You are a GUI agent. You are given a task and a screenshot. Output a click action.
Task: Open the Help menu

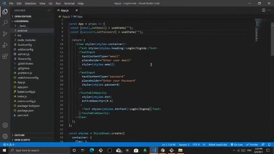click(x=80, y=3)
